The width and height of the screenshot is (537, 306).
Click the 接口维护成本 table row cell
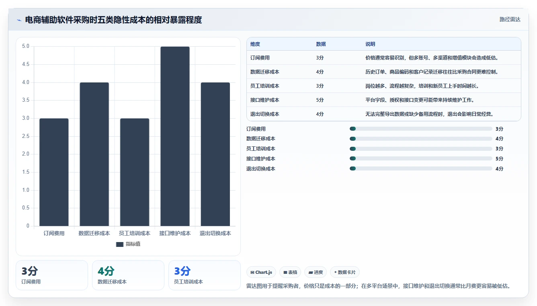[x=265, y=100]
